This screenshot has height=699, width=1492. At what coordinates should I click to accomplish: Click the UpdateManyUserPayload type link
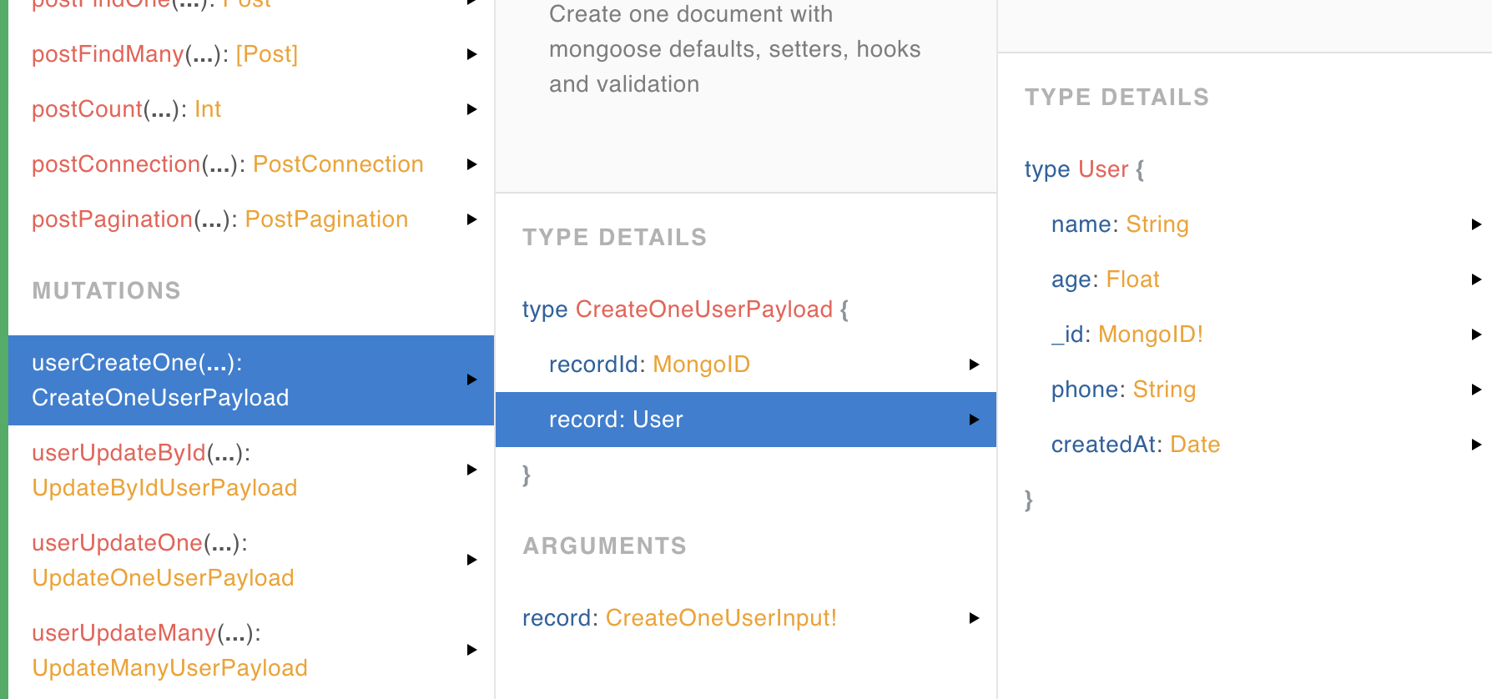[x=169, y=668]
